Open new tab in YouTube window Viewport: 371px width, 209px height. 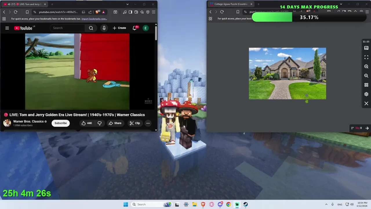52,4
